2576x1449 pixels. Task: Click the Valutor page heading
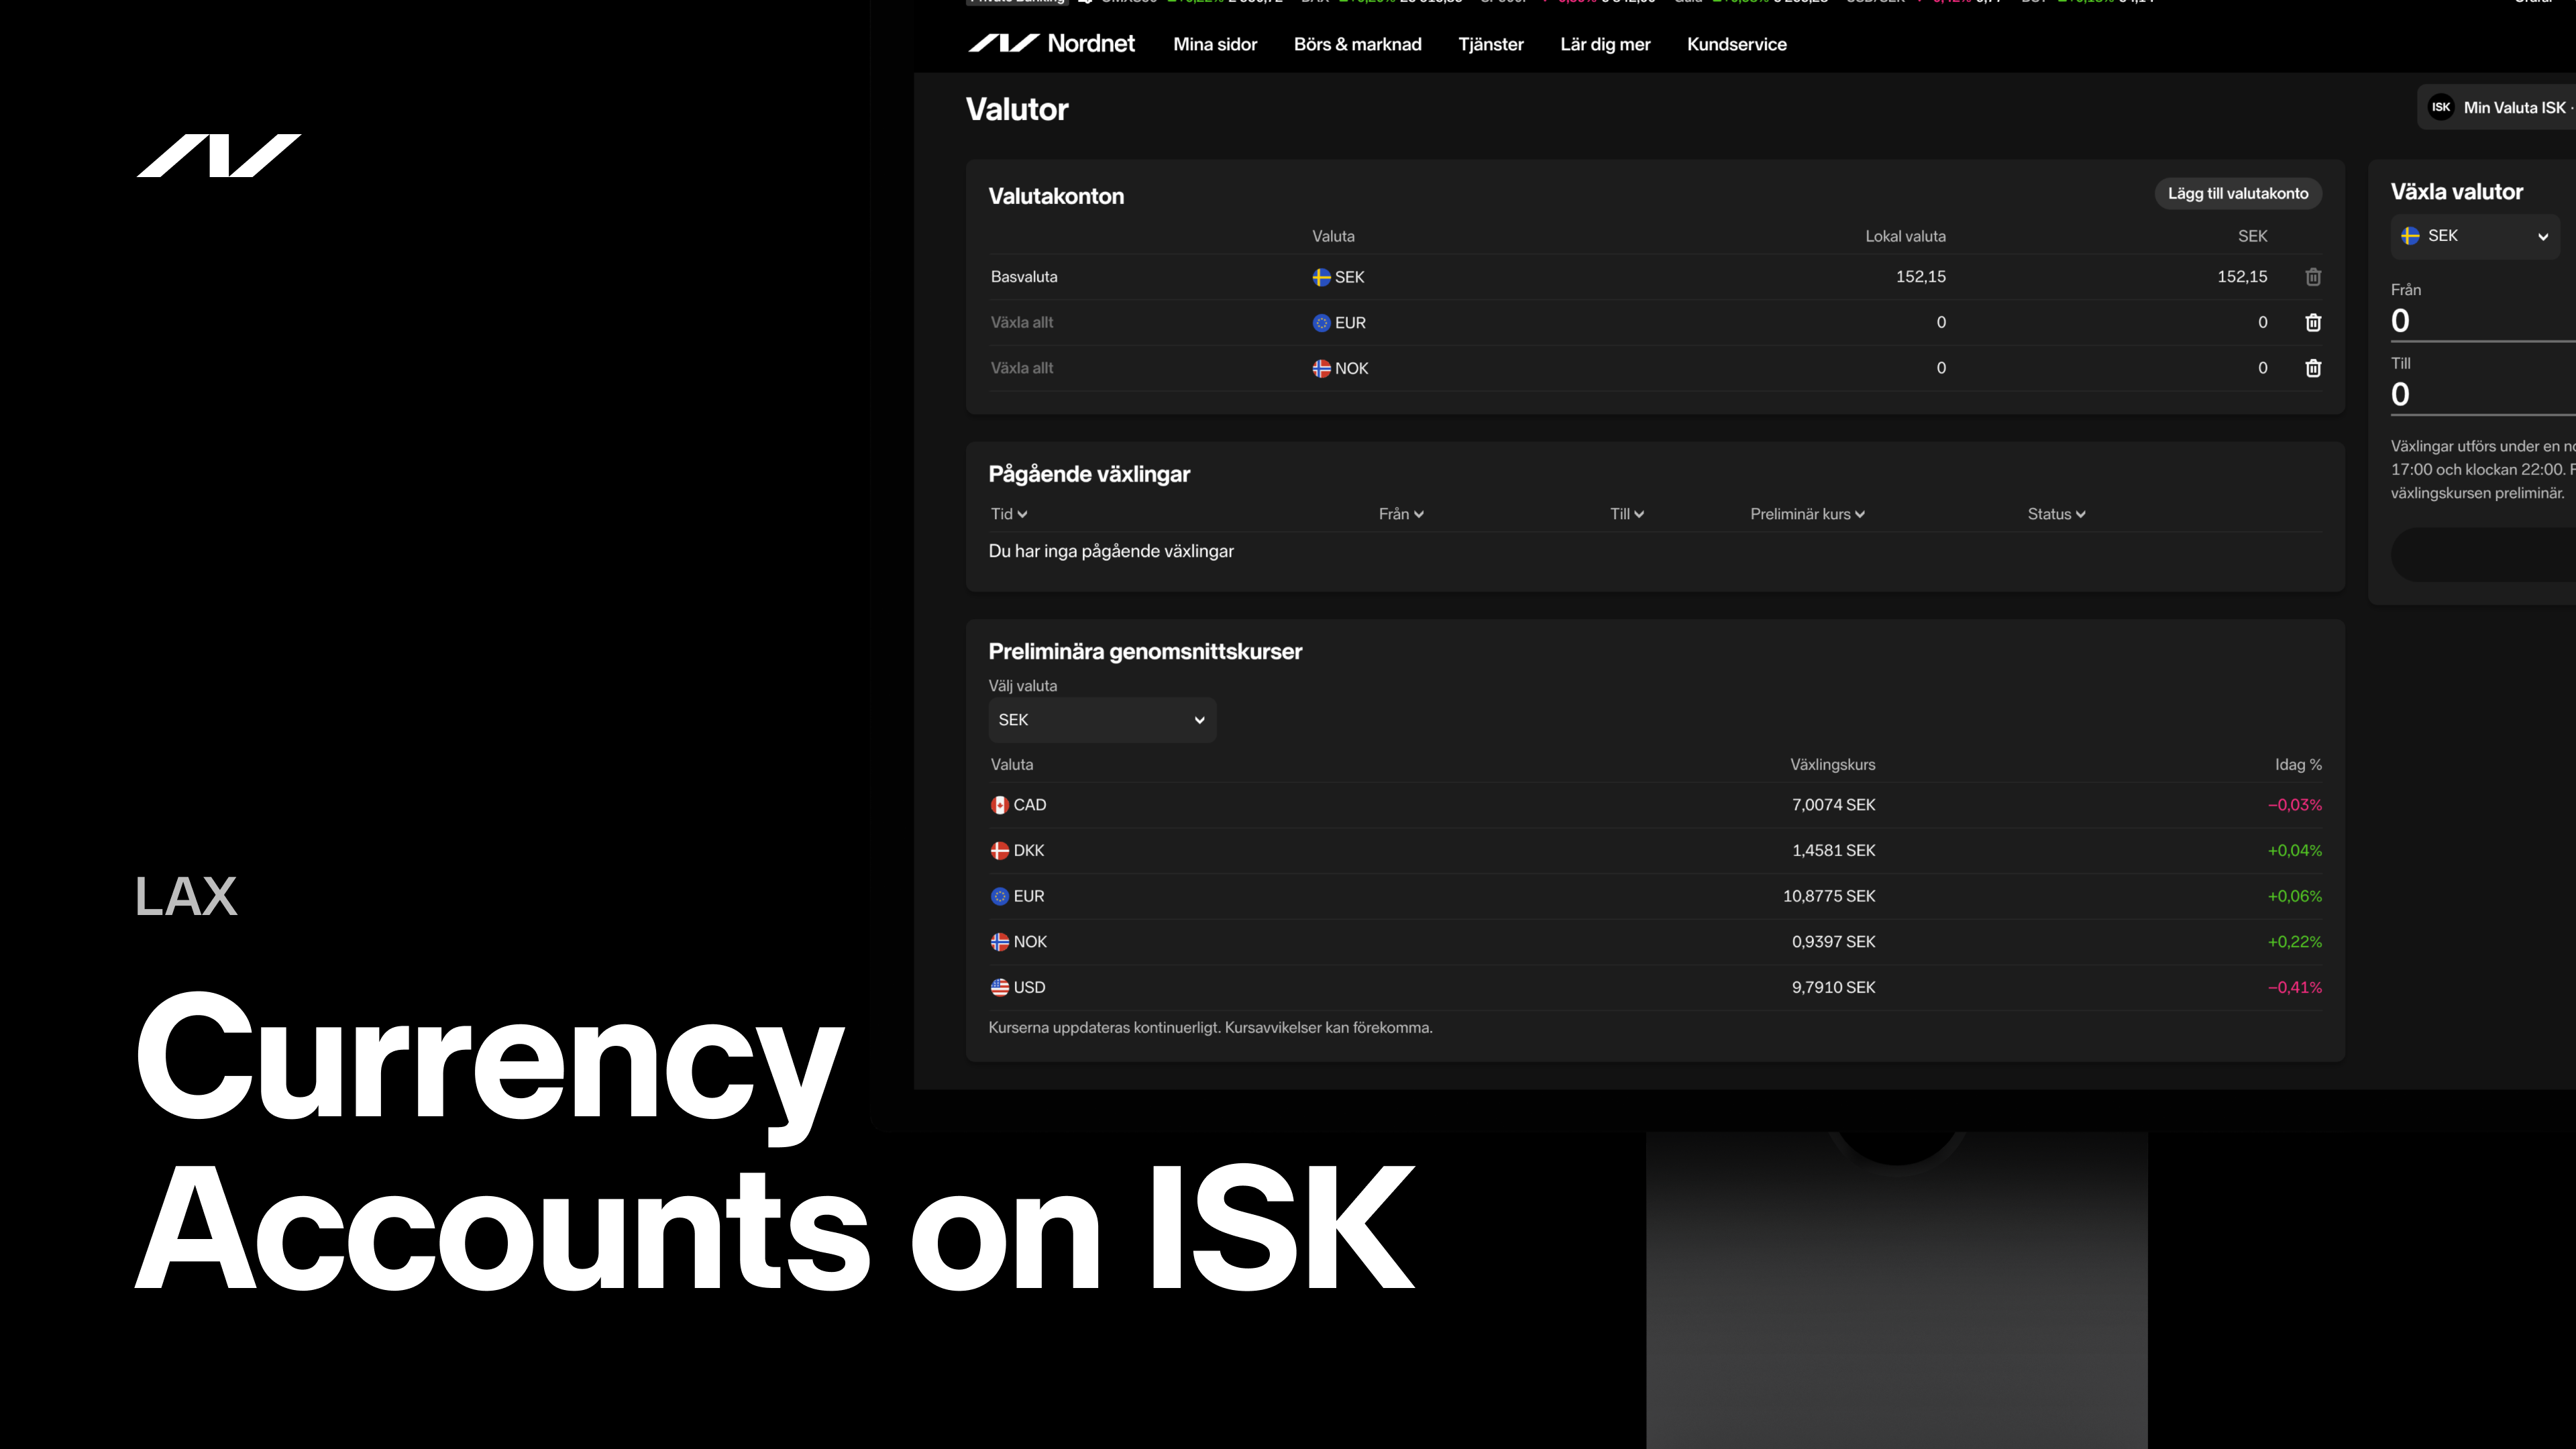tap(1017, 109)
